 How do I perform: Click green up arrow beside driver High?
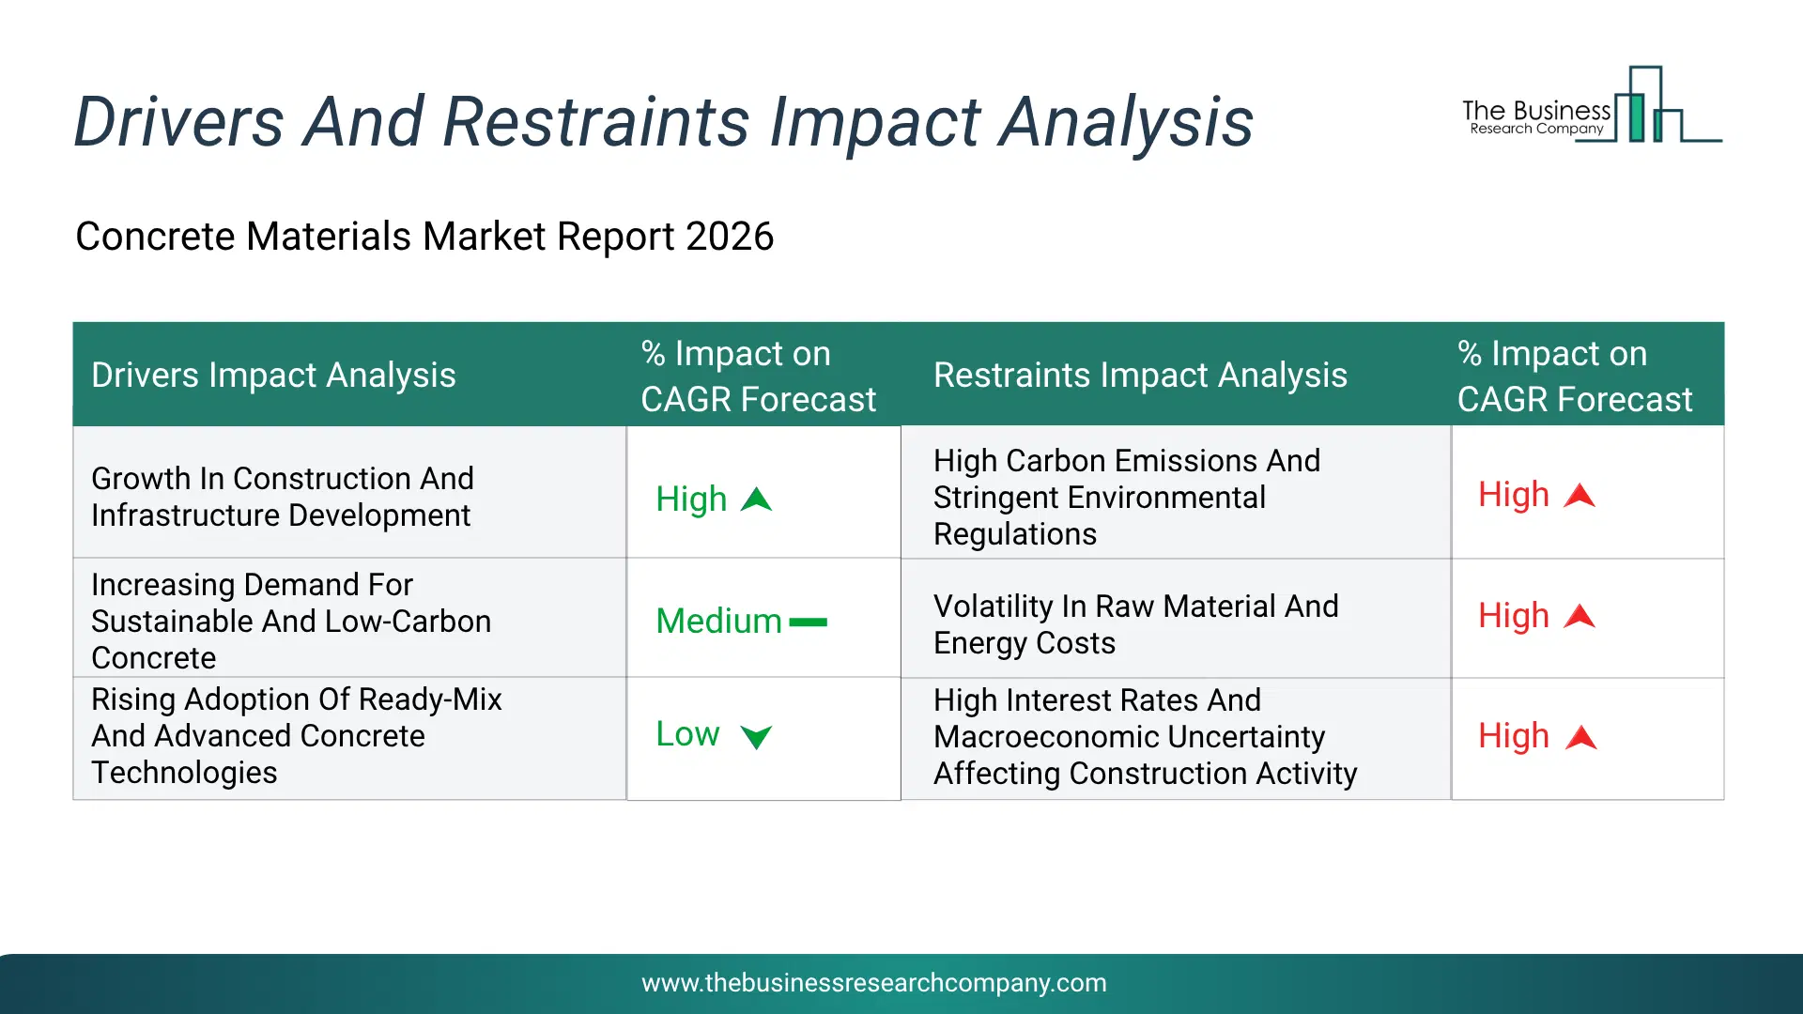point(756,499)
